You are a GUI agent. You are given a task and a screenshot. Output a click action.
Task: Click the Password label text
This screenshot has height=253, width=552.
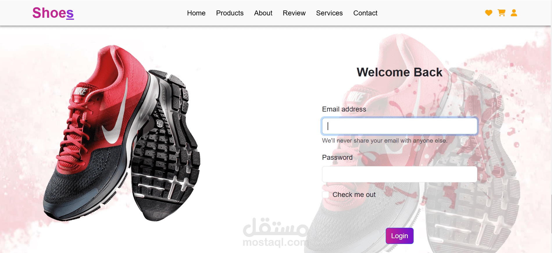337,157
